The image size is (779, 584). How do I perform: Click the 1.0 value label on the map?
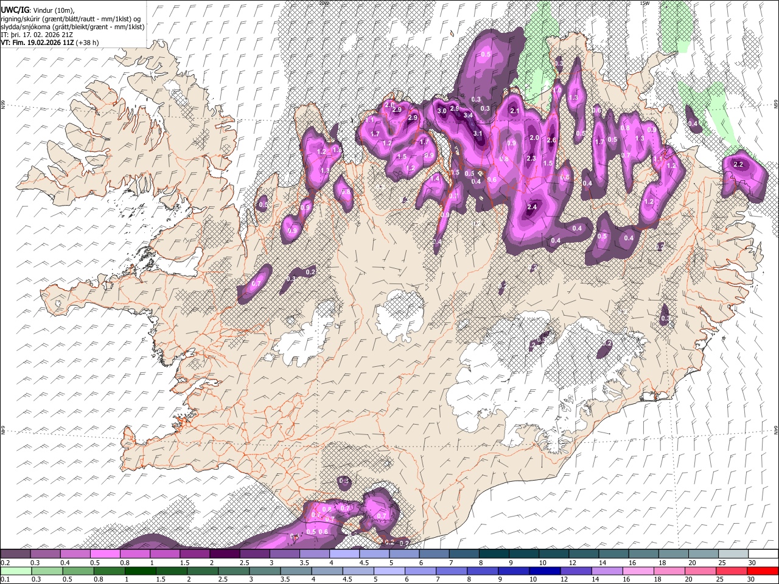[557, 90]
